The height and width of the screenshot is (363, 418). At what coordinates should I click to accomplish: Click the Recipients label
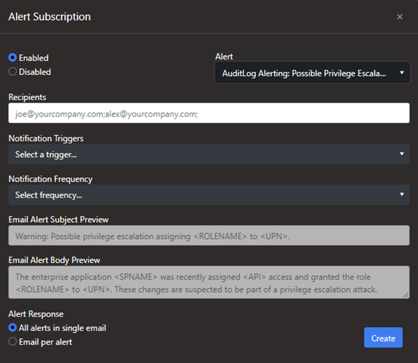coord(27,97)
